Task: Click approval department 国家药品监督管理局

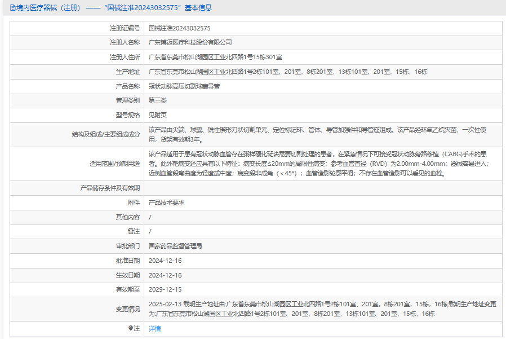Action: tap(175, 246)
